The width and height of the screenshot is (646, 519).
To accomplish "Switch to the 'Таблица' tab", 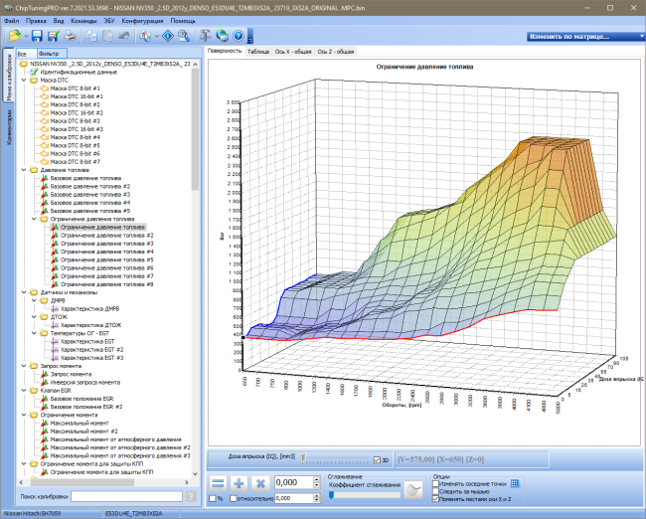I will (x=258, y=52).
